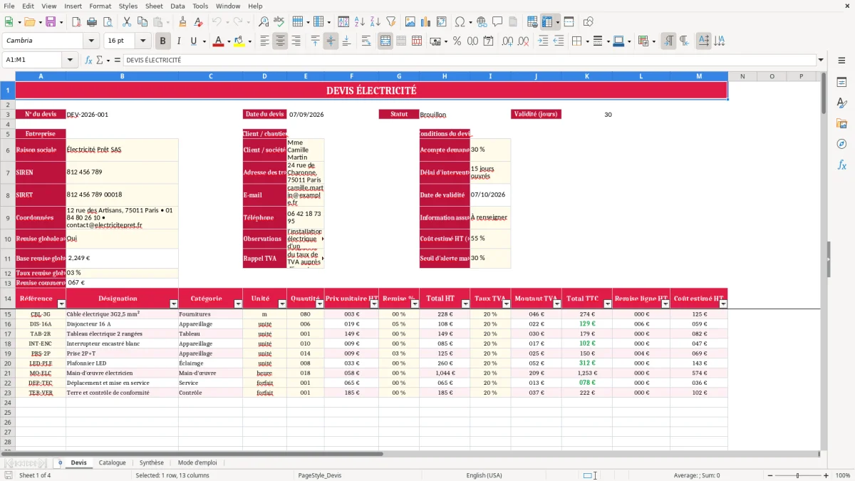Toggle Freeze Rows and Columns
This screenshot has width=855, height=481.
pyautogui.click(x=547, y=22)
